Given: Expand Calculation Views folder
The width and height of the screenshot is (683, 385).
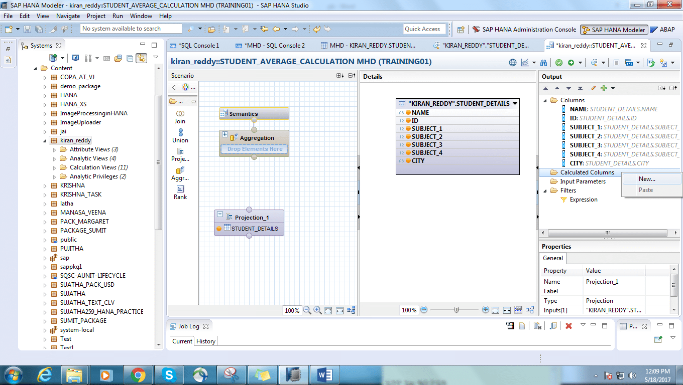Looking at the screenshot, I should (54, 167).
